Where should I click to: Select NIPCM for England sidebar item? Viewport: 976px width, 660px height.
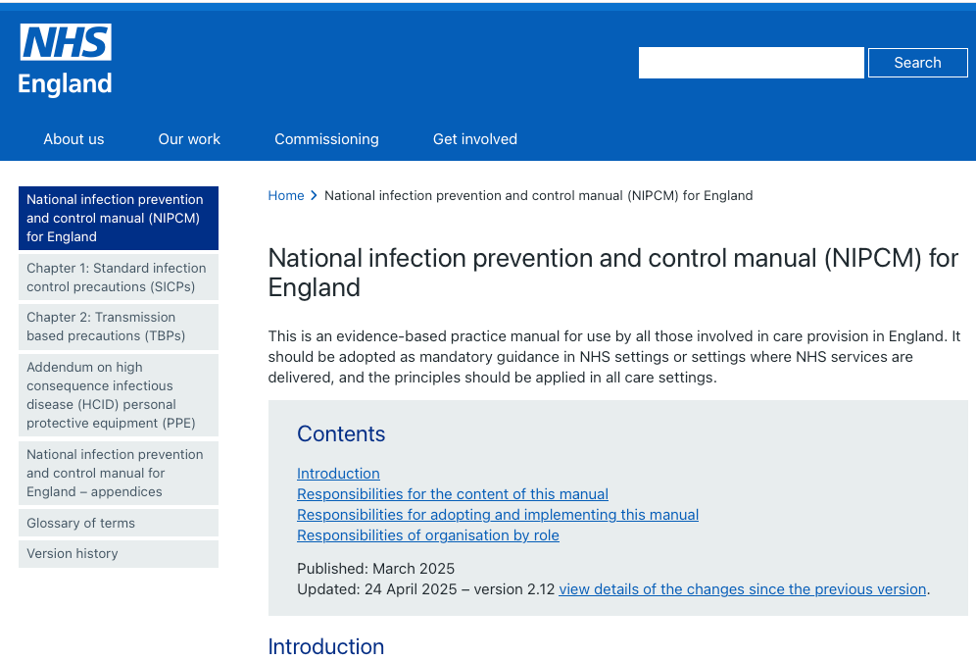pos(119,218)
